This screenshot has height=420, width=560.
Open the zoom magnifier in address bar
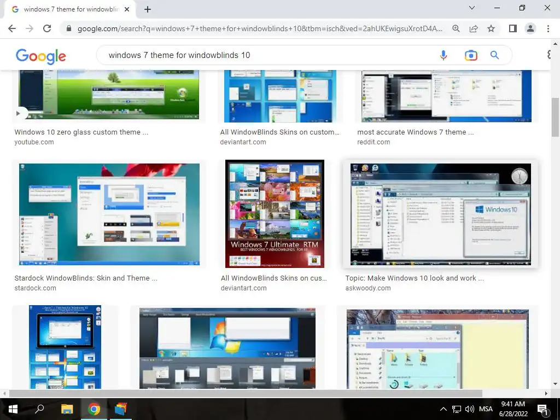pyautogui.click(x=456, y=28)
